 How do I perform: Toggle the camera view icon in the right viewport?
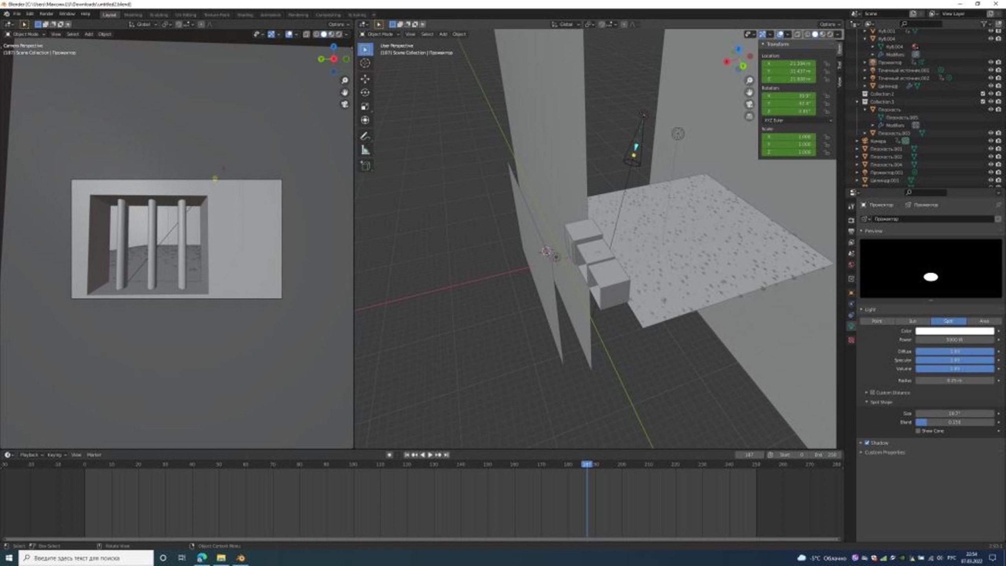749,104
